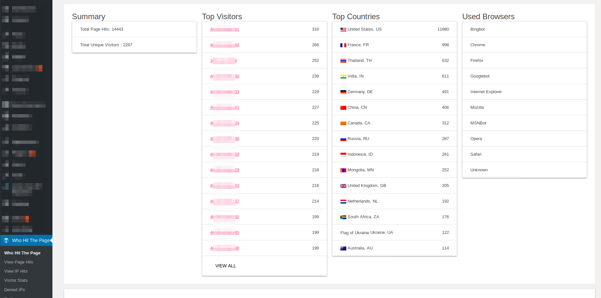This screenshot has width=601, height=298.
Task: Open Visitor Stats in sidebar
Action: (16, 280)
